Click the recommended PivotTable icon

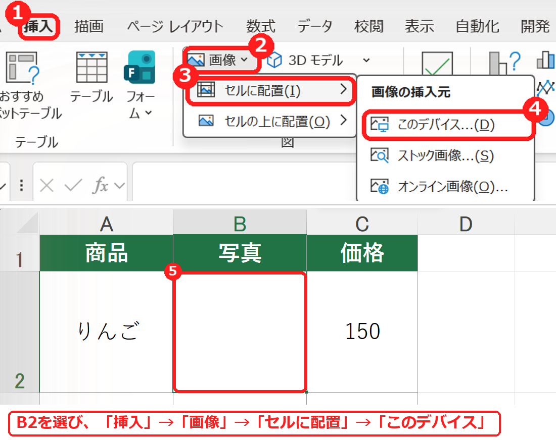click(22, 68)
